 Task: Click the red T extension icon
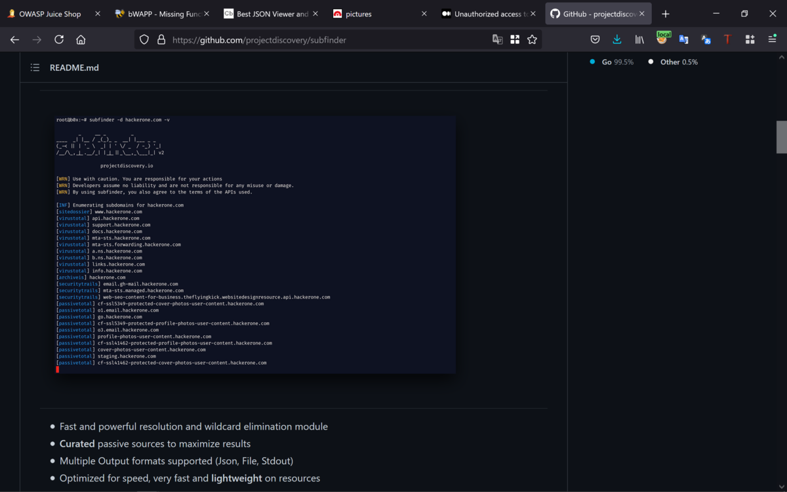point(727,39)
